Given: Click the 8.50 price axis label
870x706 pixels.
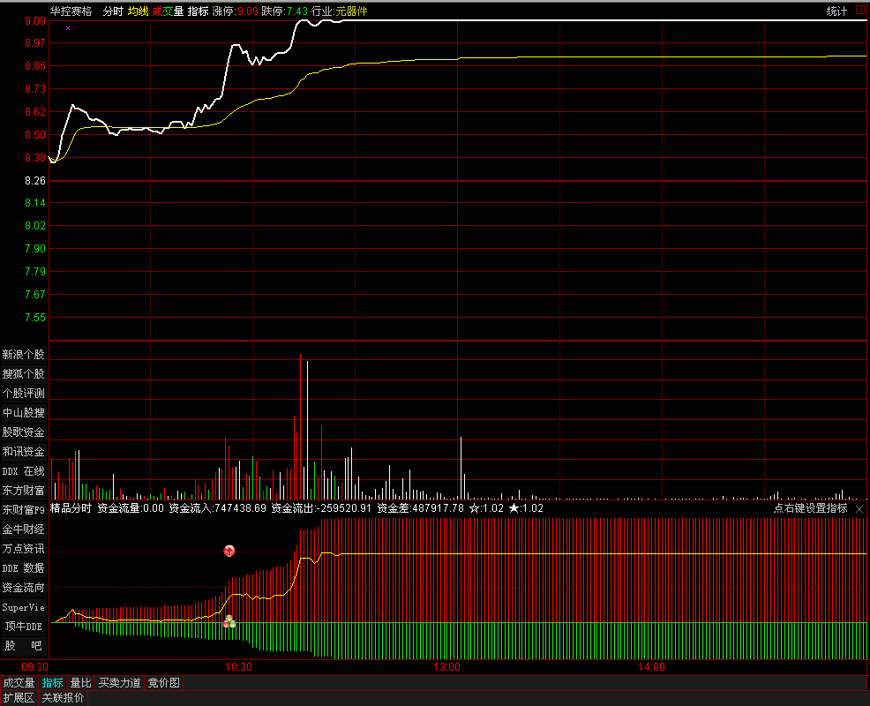Looking at the screenshot, I should [x=35, y=135].
